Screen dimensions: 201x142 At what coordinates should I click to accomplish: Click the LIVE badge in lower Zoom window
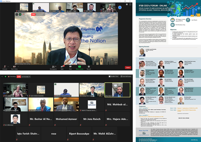pos(19,76)
